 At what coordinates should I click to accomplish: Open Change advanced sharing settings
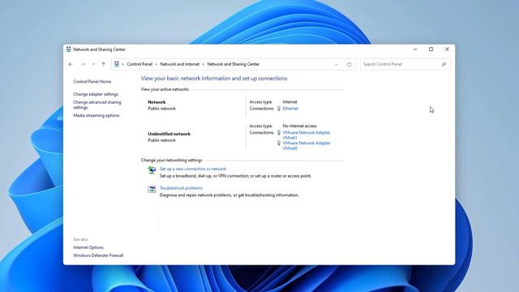[97, 105]
